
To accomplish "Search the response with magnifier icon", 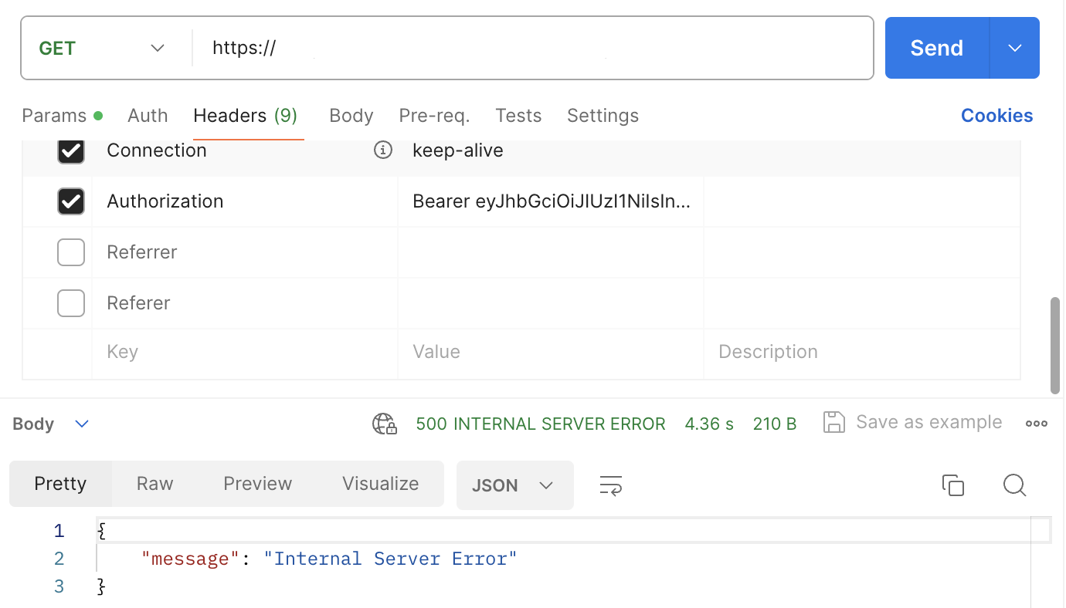I will [1014, 485].
